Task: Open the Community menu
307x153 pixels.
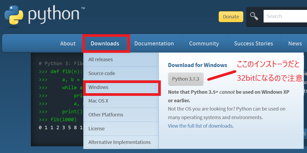Action: pos(204,44)
